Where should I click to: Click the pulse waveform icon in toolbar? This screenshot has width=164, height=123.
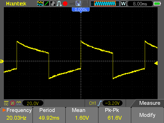(x=59, y=4)
